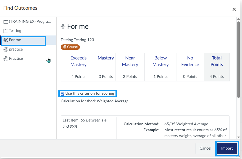Expand the (TRAINING EX) Program folder

click(x=30, y=21)
